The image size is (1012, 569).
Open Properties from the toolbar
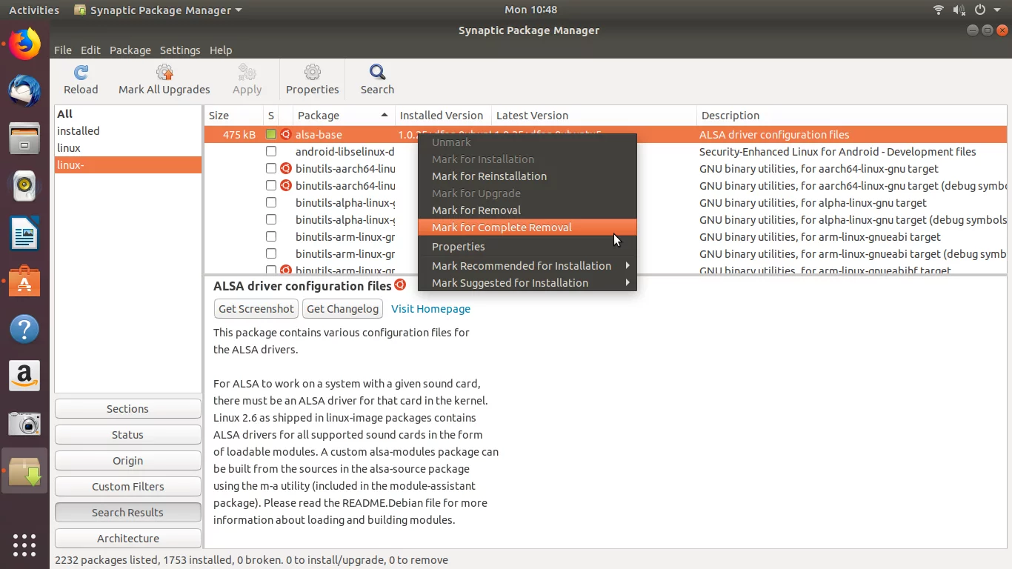pos(313,79)
